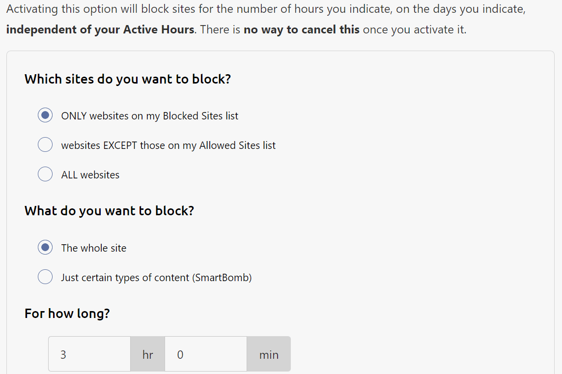Click the bold 'no way to cancel this' text
The image size is (562, 374).
point(302,29)
